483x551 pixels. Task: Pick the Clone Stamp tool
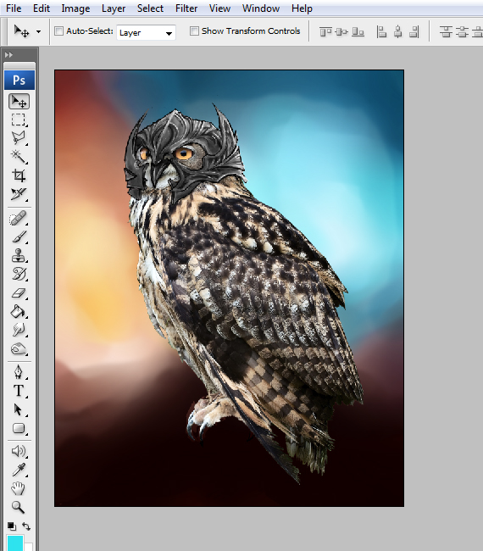click(19, 255)
